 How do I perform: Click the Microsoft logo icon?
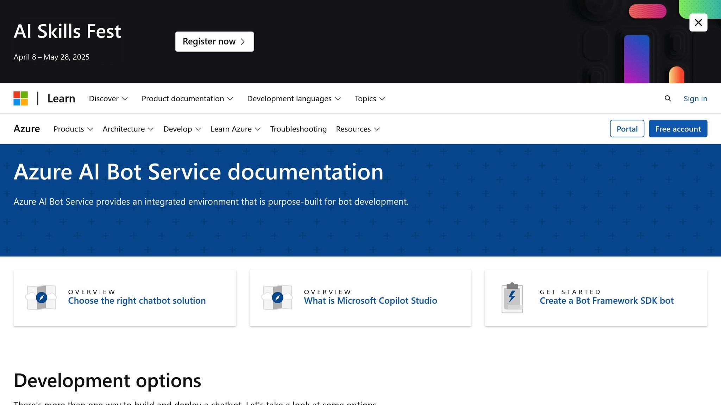coord(21,98)
